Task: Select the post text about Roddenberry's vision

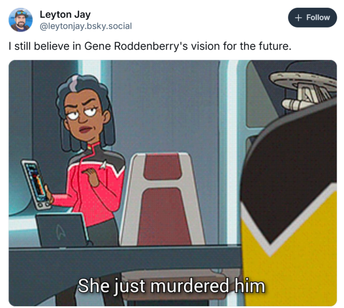Action: point(150,46)
